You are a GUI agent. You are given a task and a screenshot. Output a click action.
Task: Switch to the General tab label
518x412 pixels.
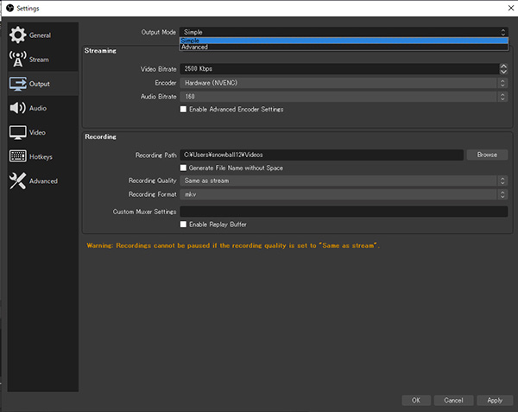coord(40,35)
